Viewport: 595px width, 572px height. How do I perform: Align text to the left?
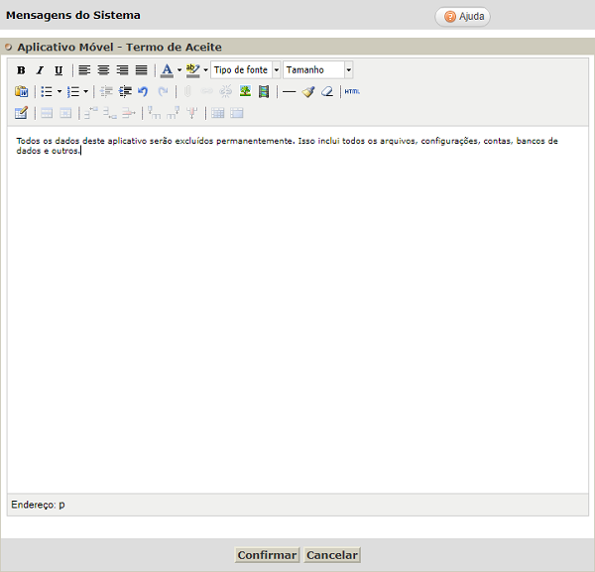[x=84, y=70]
